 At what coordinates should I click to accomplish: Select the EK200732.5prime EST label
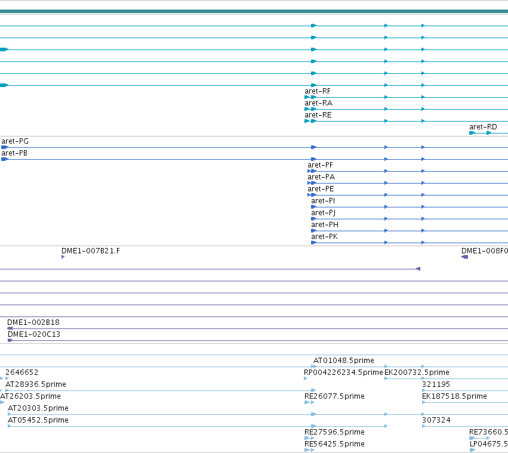coord(417,373)
